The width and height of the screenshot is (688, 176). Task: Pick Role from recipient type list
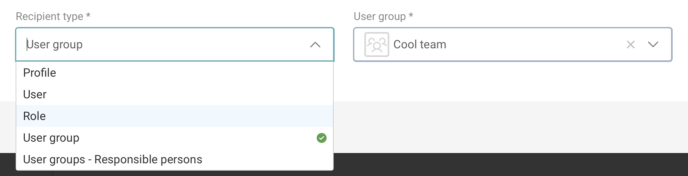tap(35, 116)
